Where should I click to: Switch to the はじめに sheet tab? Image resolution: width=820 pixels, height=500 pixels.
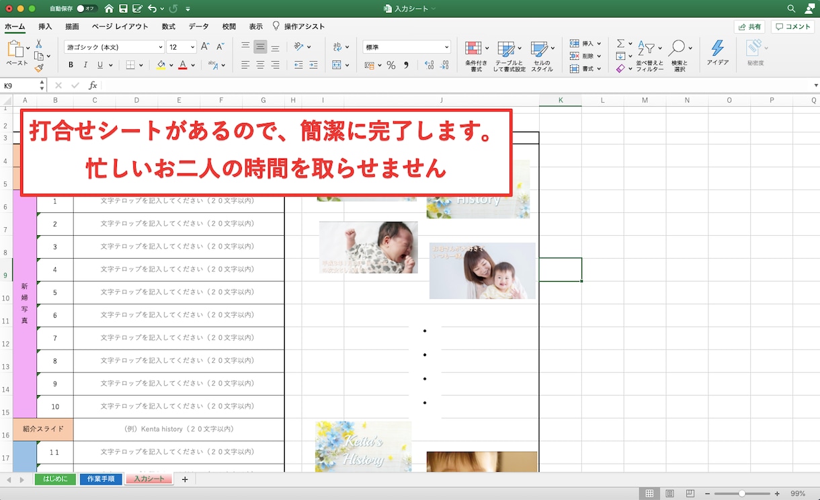(x=55, y=479)
